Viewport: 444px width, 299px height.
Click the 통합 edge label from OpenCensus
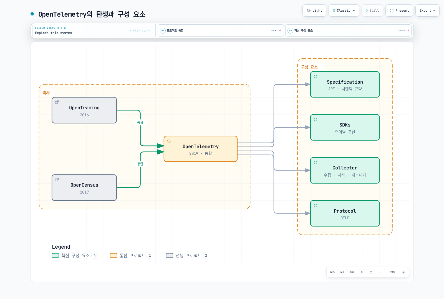coord(140,164)
